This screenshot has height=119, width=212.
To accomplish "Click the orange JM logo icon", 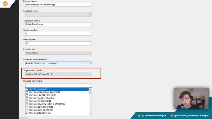I will coord(5,4).
